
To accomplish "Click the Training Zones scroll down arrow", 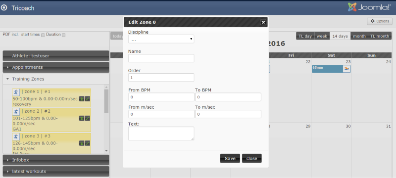I will (x=106, y=151).
